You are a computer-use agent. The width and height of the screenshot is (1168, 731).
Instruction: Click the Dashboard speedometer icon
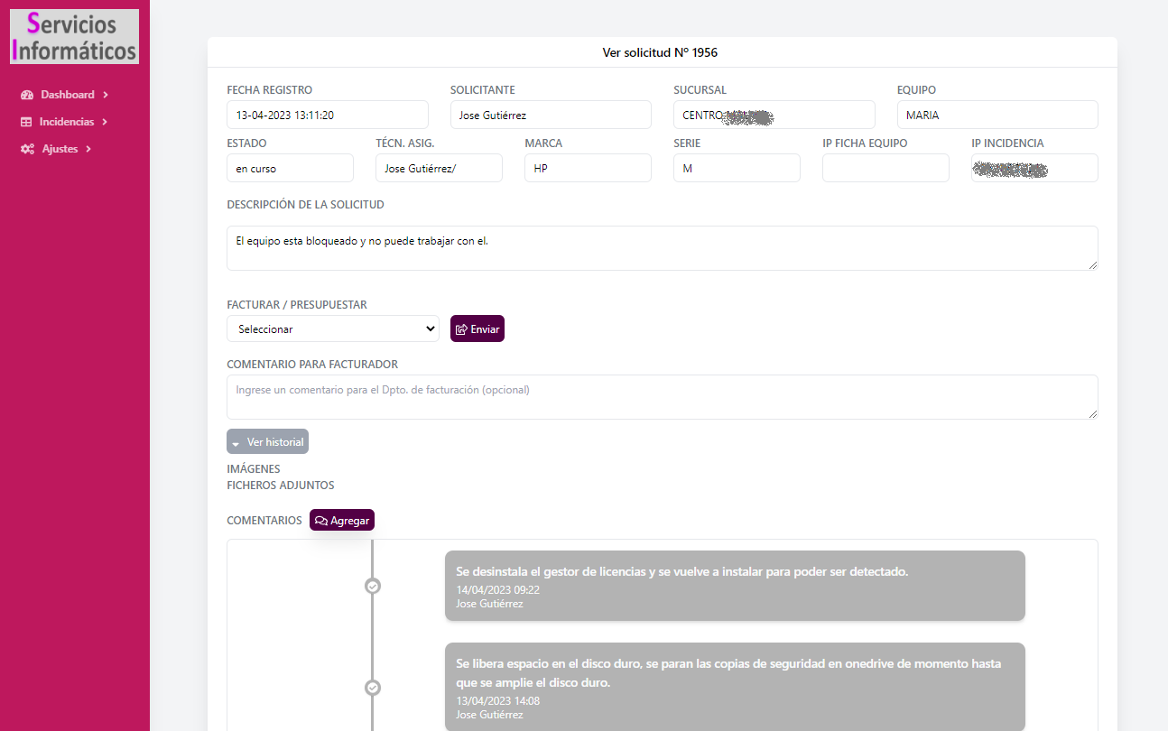(x=27, y=95)
